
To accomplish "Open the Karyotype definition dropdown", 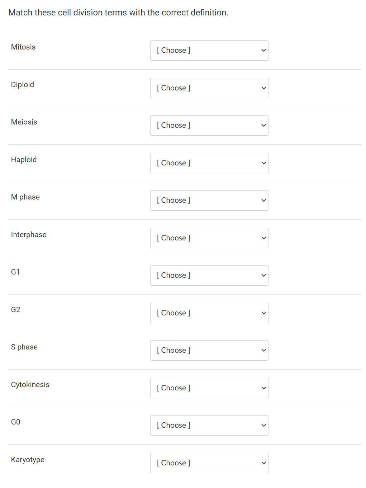I will (x=209, y=463).
